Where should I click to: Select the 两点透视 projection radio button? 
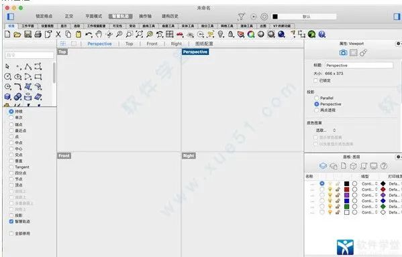(317, 110)
